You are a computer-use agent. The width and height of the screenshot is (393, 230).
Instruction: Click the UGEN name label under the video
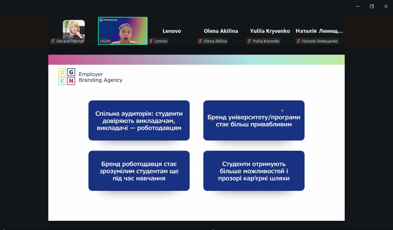point(105,41)
